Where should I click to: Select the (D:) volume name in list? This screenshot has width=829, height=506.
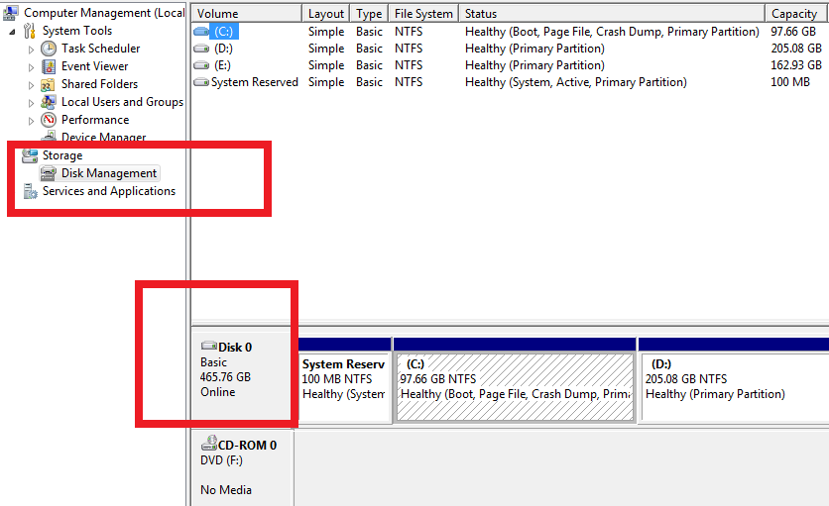tap(224, 49)
